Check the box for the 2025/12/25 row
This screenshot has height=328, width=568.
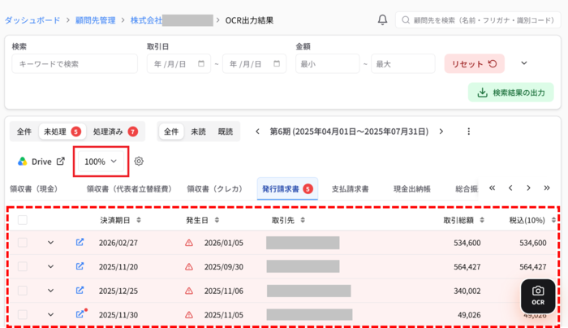coord(23,291)
